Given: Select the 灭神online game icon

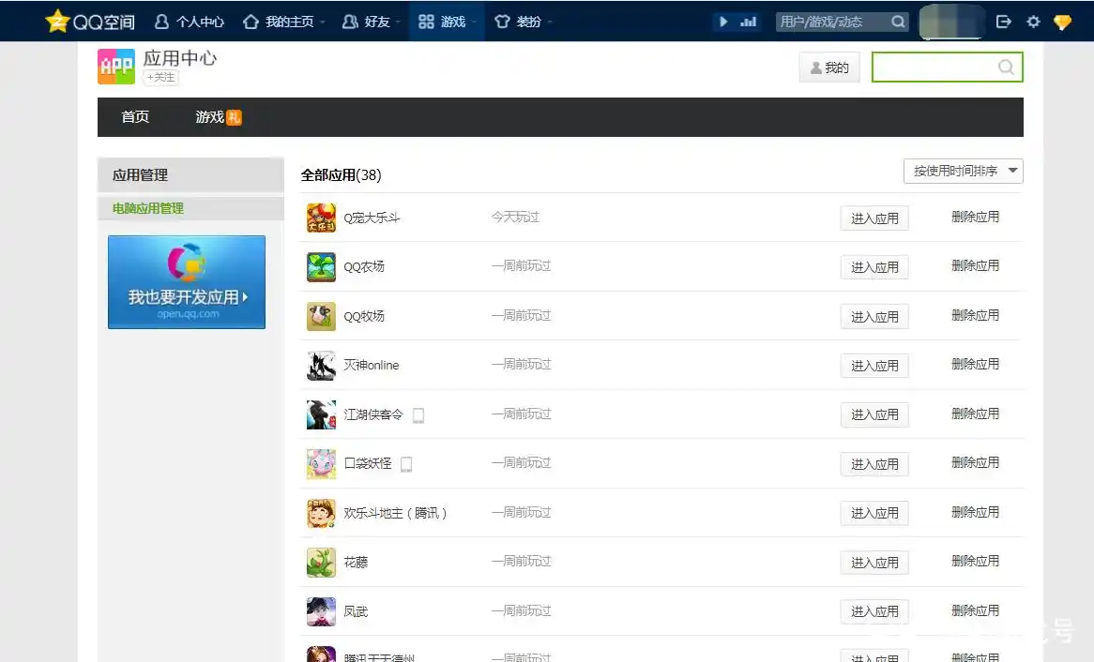Looking at the screenshot, I should pos(321,365).
